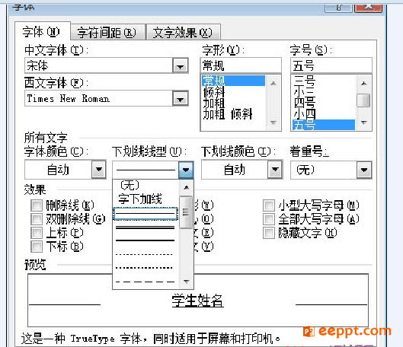
Task: Select the double line underline option
Action: tap(146, 227)
